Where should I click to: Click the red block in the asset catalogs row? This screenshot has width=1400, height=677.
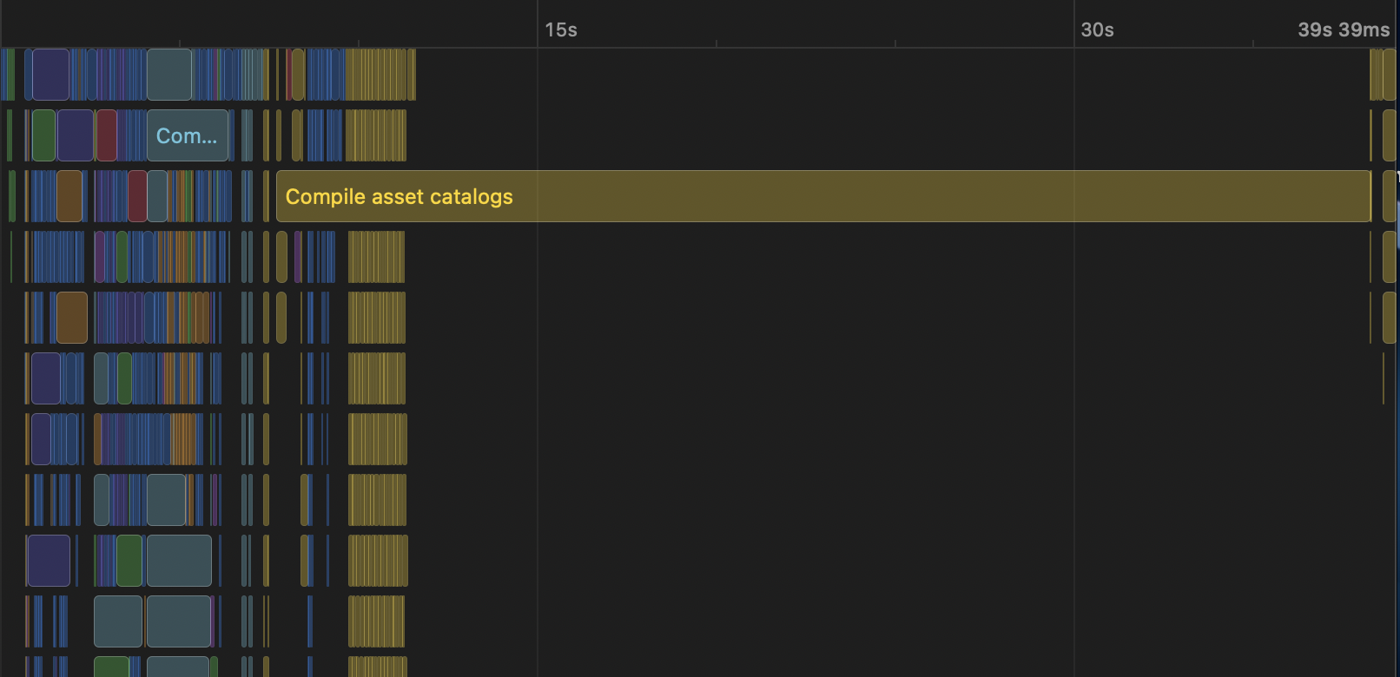(137, 196)
